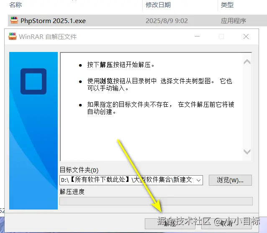Open the 浏览(W)... browse button

(230, 180)
